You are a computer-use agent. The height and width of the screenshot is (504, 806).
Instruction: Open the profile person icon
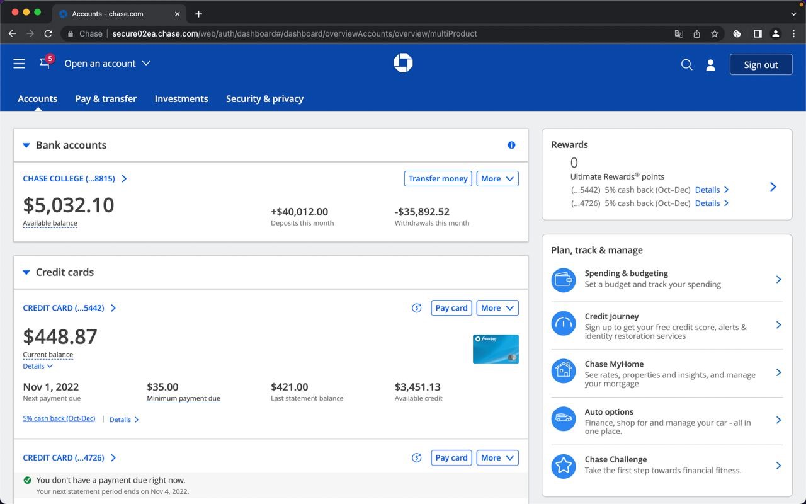click(x=710, y=64)
